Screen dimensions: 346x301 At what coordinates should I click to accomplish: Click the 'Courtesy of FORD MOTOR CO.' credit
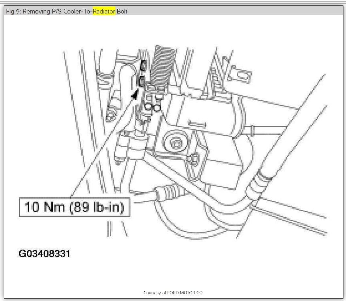click(173, 293)
